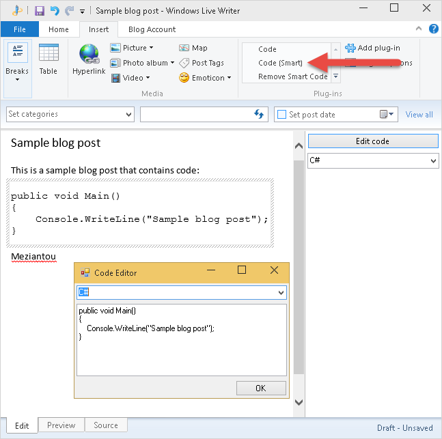Click the Redo arrow icon
This screenshot has width=442, height=439.
[x=69, y=11]
